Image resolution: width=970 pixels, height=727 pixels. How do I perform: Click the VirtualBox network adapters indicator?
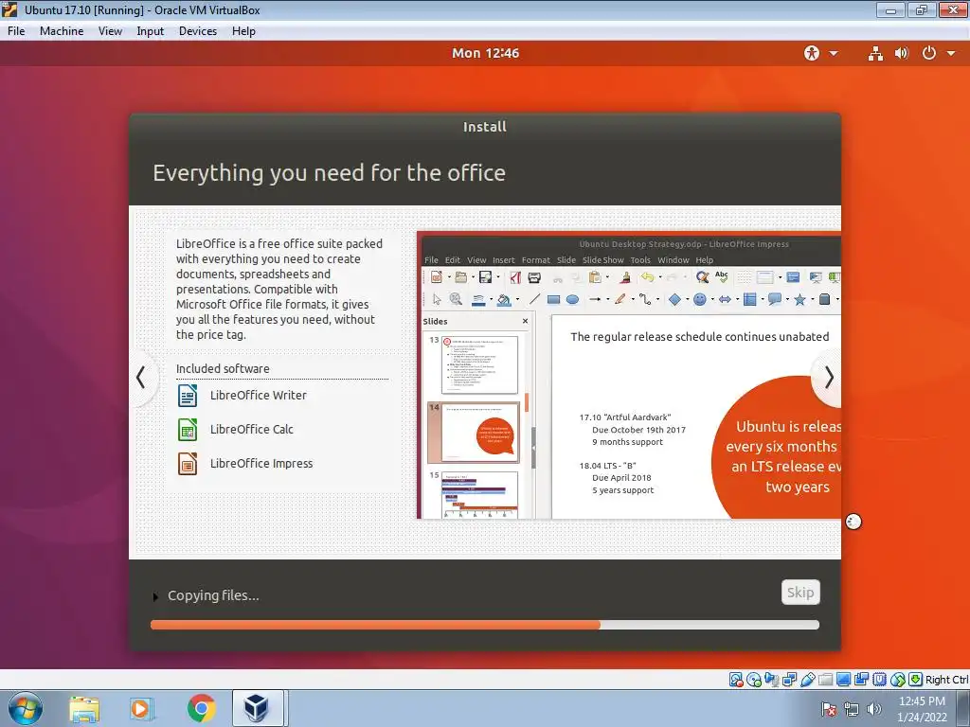pos(789,680)
